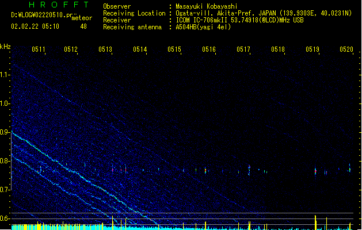This screenshot has height=230, width=362.
Task: Click the kHz axis unit label
Action: [x=5, y=47]
